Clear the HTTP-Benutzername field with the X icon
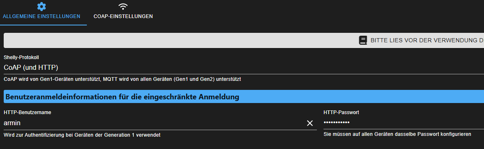Image resolution: width=484 pixels, height=149 pixels. [x=310, y=123]
